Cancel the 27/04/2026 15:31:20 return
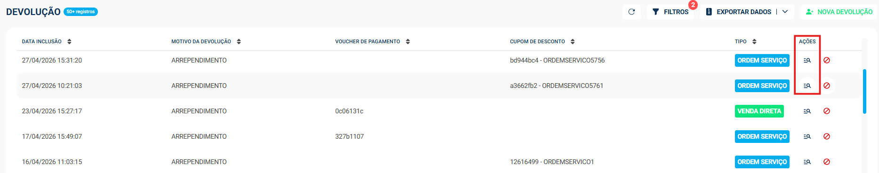879x173 pixels. [827, 60]
